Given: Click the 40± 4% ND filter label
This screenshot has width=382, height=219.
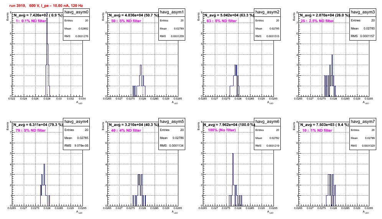Looking at the screenshot, I should [126, 131].
